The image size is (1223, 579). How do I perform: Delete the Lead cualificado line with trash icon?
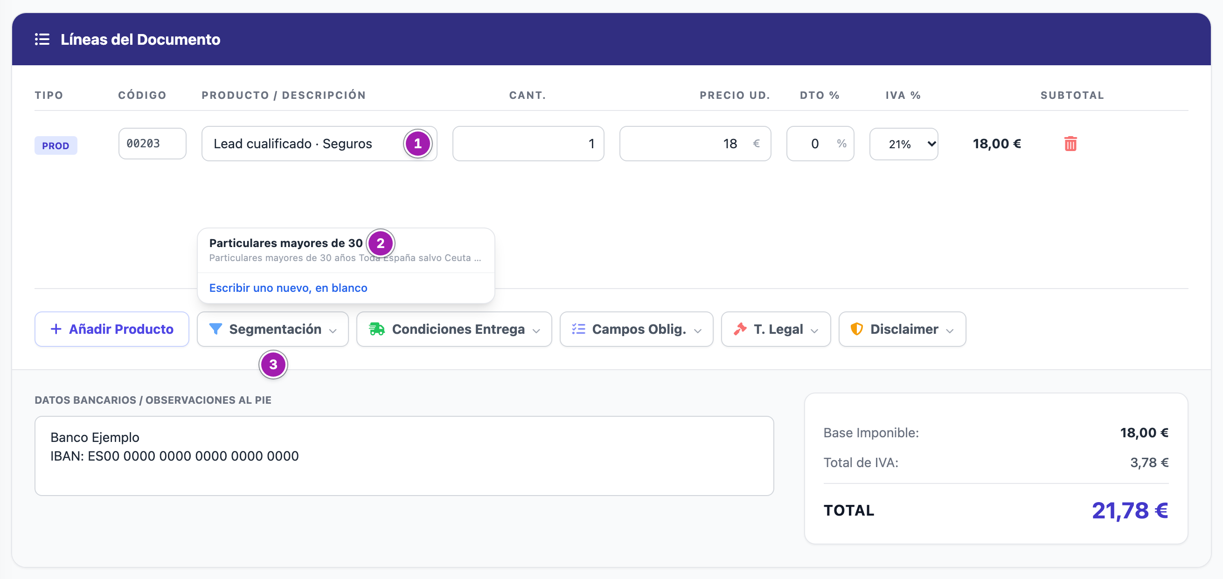coord(1070,143)
